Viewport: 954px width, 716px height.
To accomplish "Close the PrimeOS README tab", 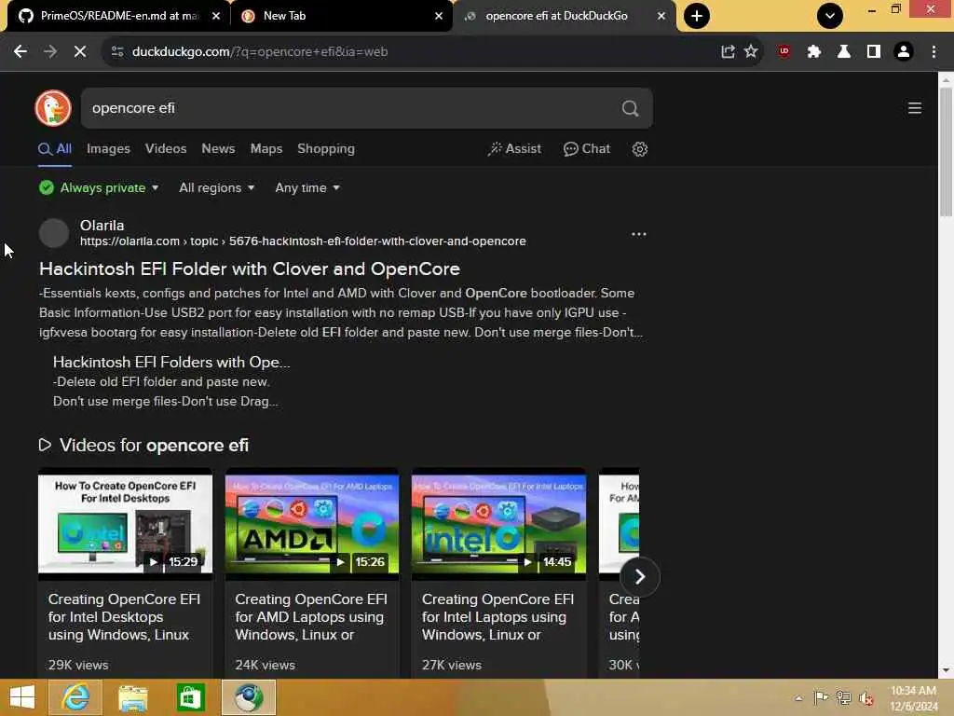I will [x=216, y=17].
